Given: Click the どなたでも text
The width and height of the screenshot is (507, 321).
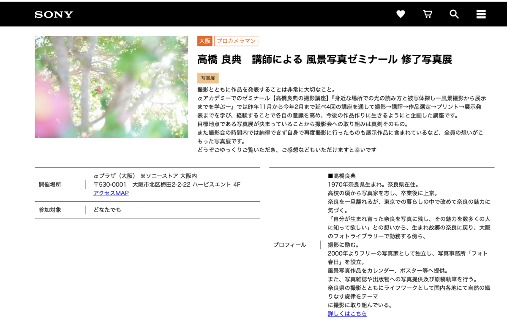Looking at the screenshot, I should pos(107,210).
